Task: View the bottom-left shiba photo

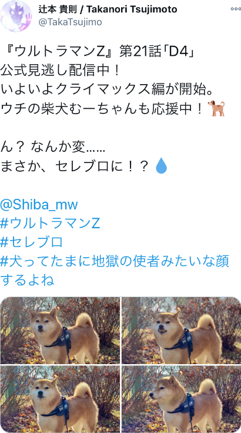Action: (60, 399)
